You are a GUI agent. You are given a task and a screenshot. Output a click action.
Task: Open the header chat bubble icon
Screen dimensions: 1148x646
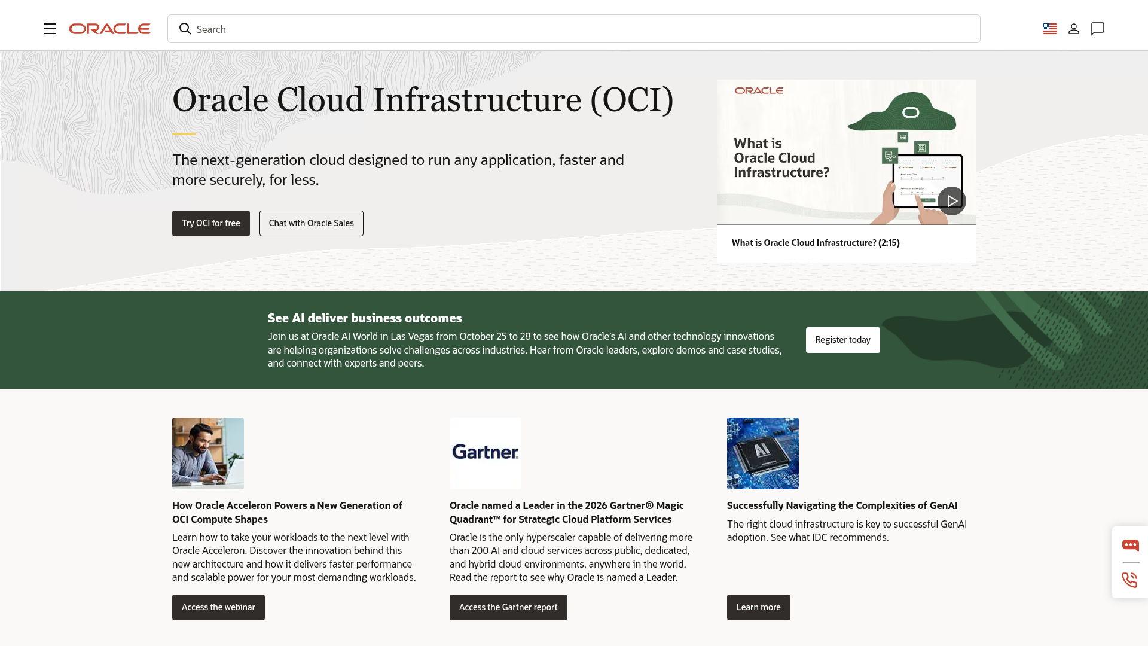[1098, 29]
